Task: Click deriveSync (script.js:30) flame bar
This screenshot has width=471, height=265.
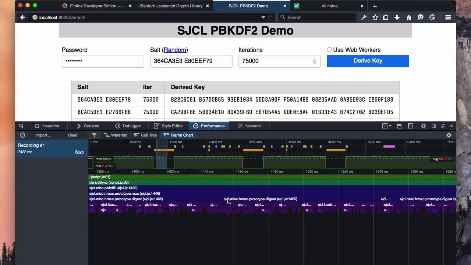Action: (x=272, y=183)
